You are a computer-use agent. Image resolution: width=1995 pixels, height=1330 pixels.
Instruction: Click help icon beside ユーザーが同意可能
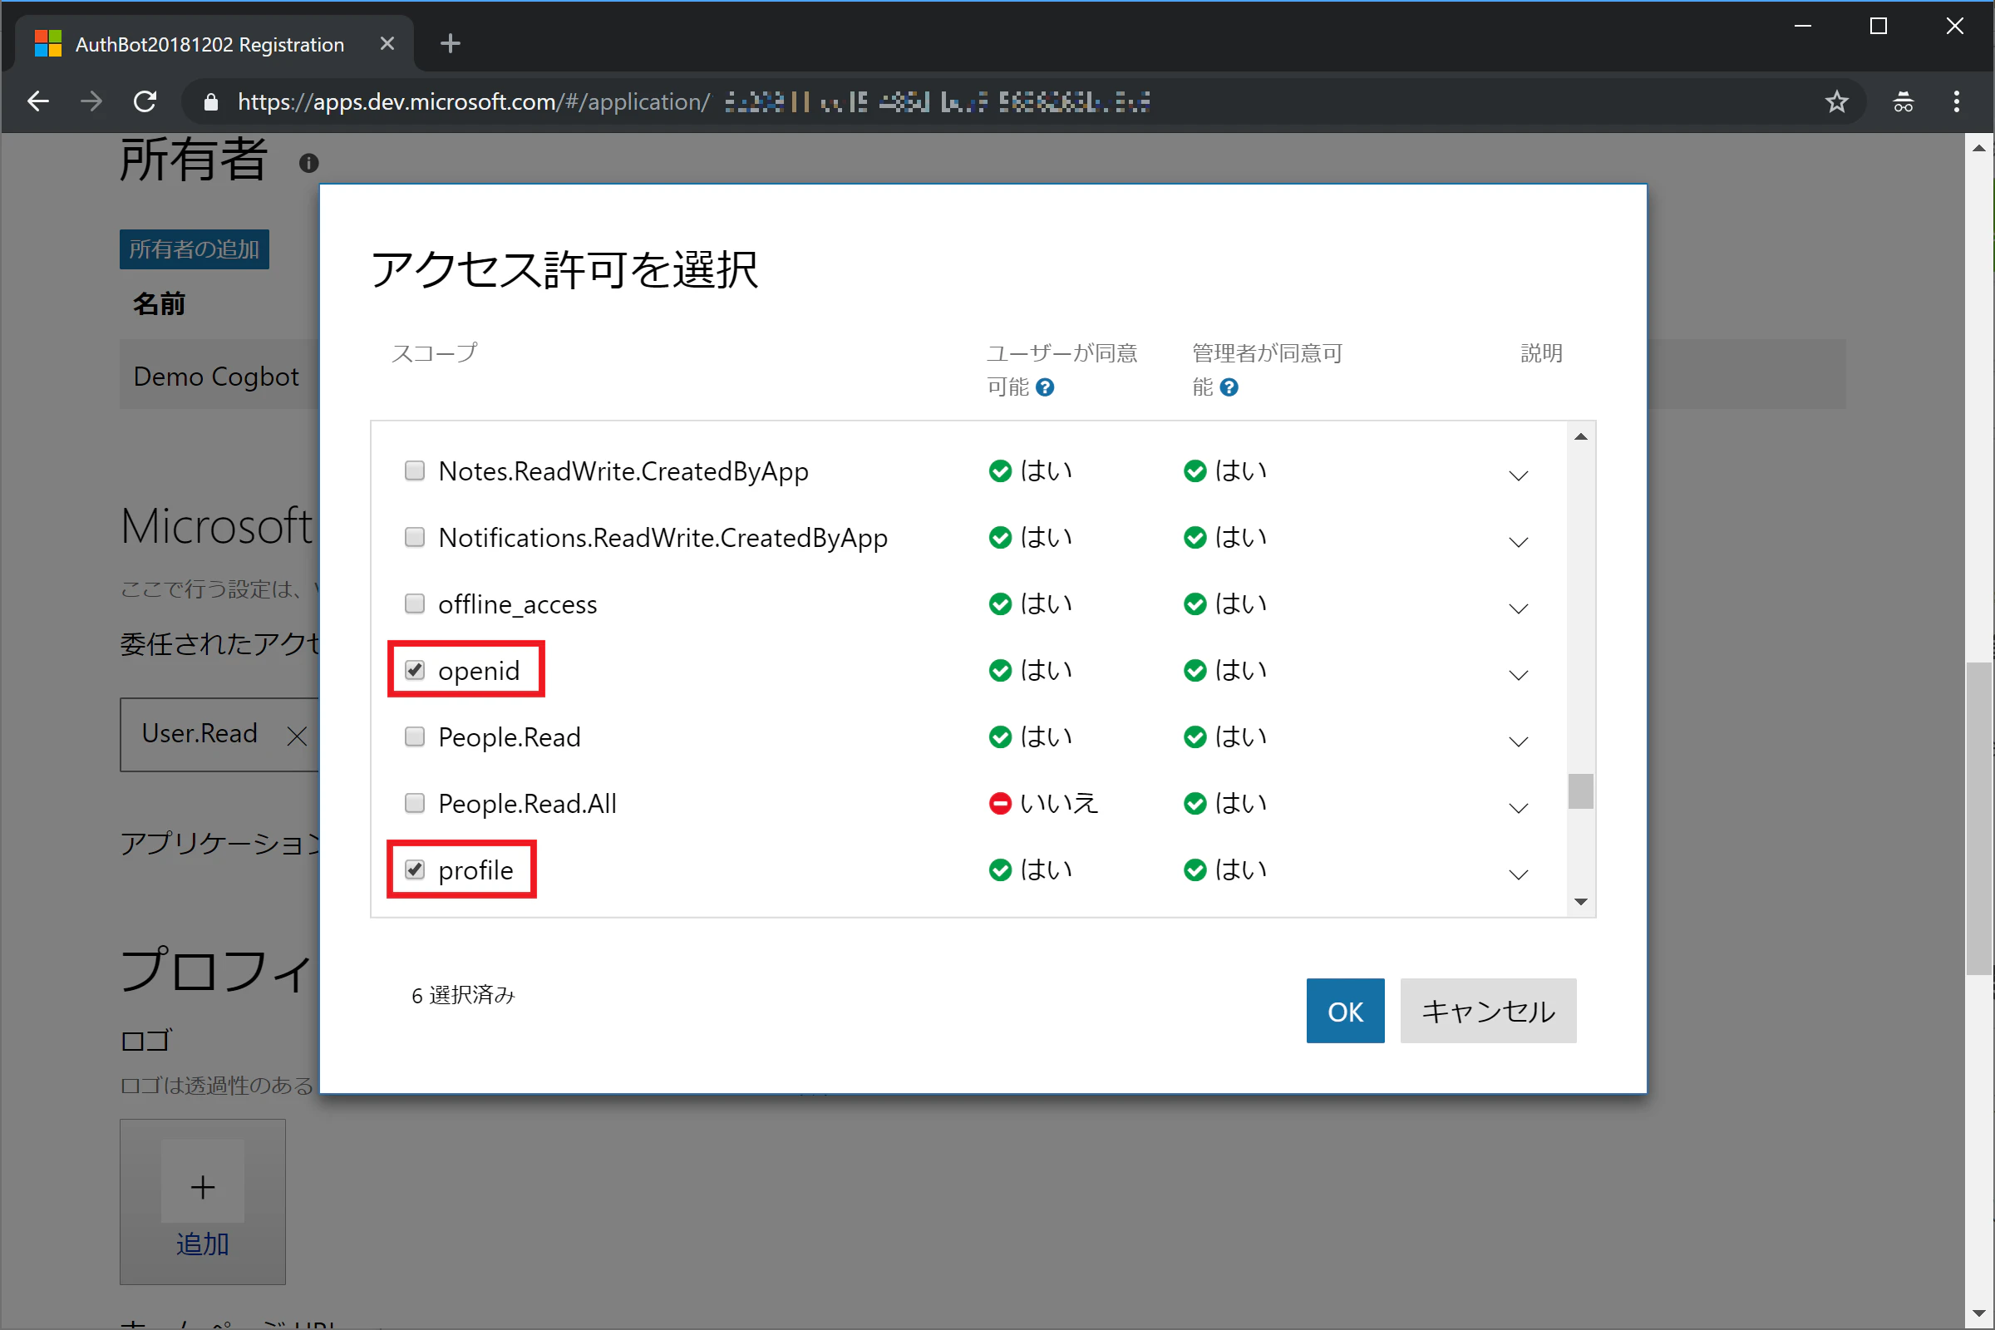[1045, 387]
